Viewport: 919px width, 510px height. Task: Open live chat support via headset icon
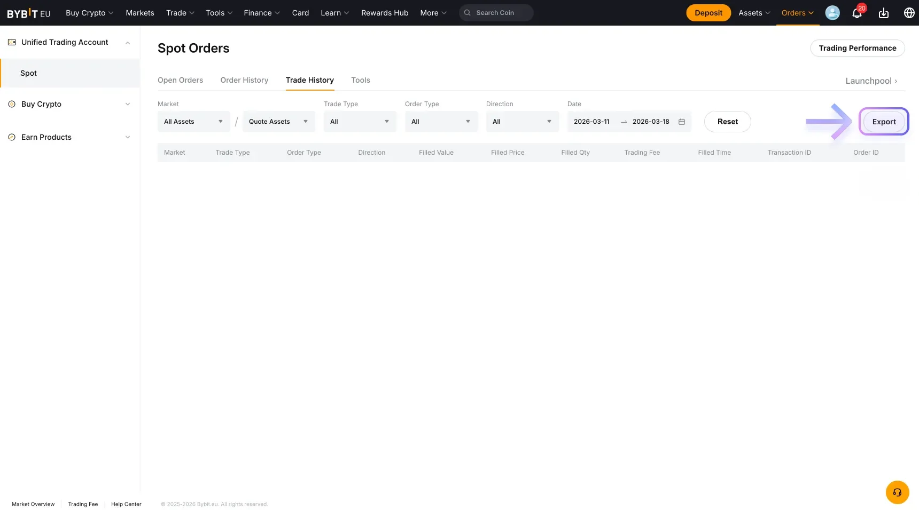coord(897,492)
